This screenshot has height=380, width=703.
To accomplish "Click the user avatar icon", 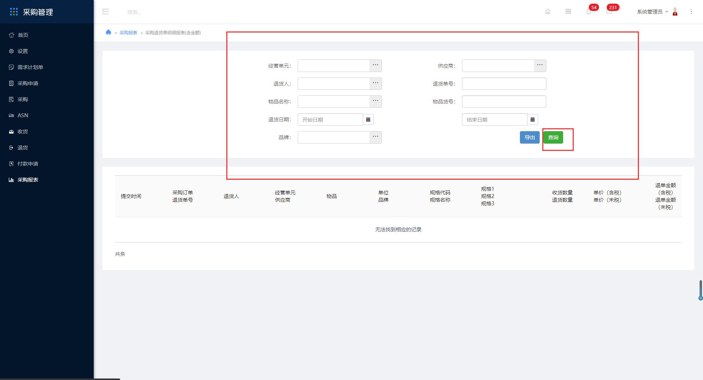I will coord(675,12).
